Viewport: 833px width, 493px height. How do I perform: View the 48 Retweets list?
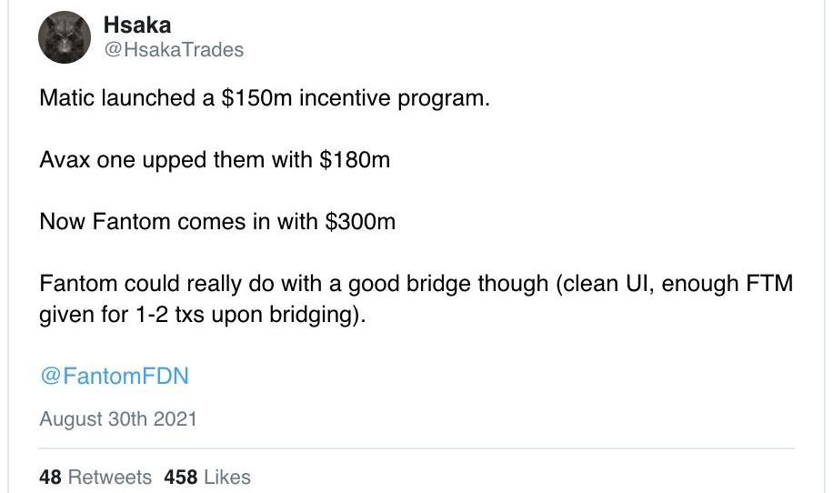coord(95,477)
